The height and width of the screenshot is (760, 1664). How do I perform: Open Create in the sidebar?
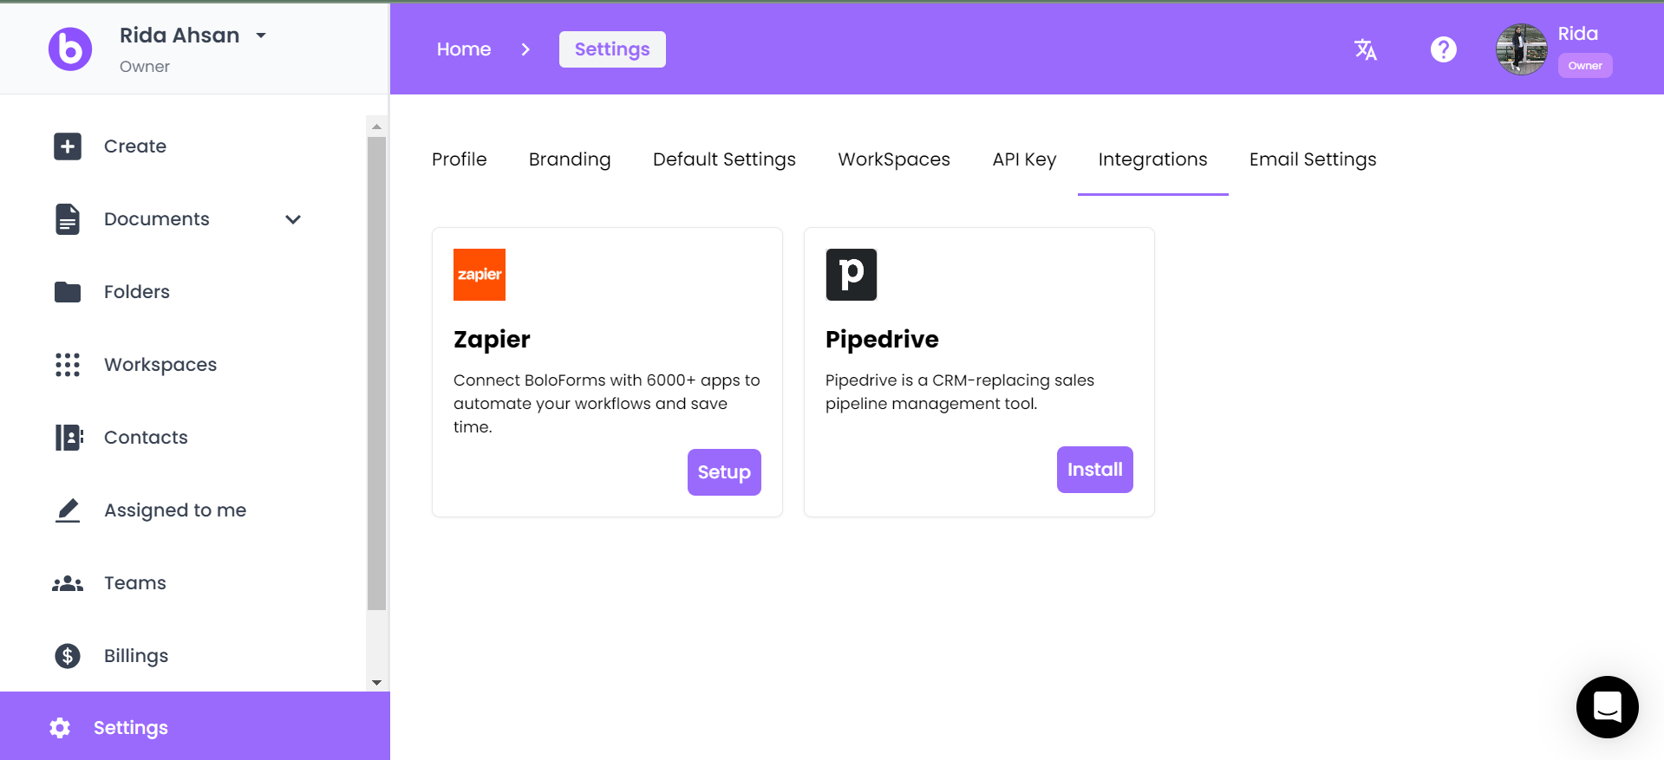pos(135,146)
